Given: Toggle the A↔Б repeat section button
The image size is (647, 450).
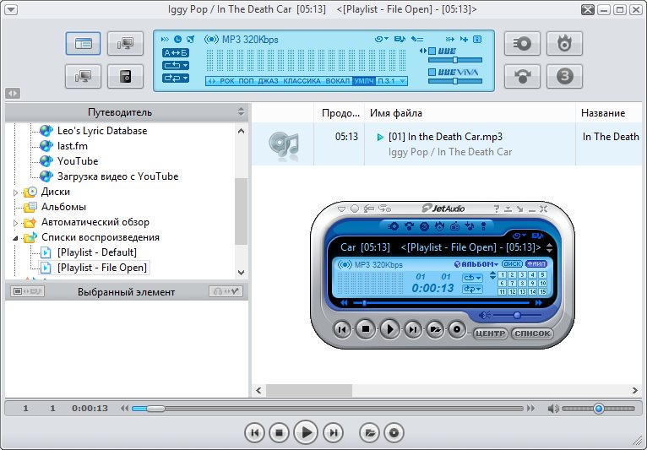Looking at the screenshot, I should click(176, 53).
